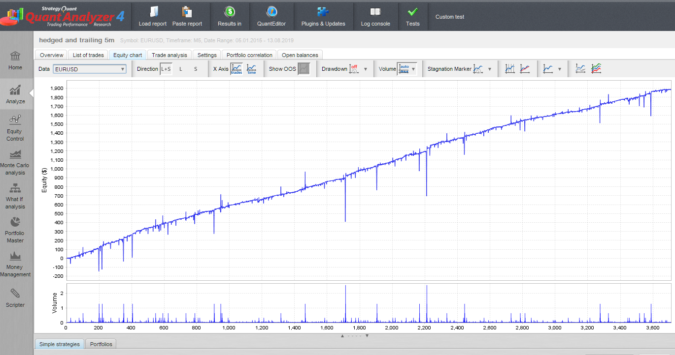
Task: Switch to the List of trades tab
Action: click(x=88, y=55)
